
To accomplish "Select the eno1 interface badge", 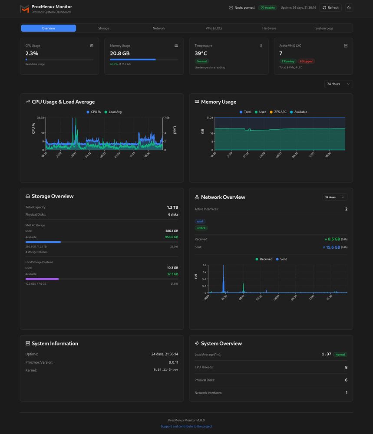I will [x=200, y=221].
